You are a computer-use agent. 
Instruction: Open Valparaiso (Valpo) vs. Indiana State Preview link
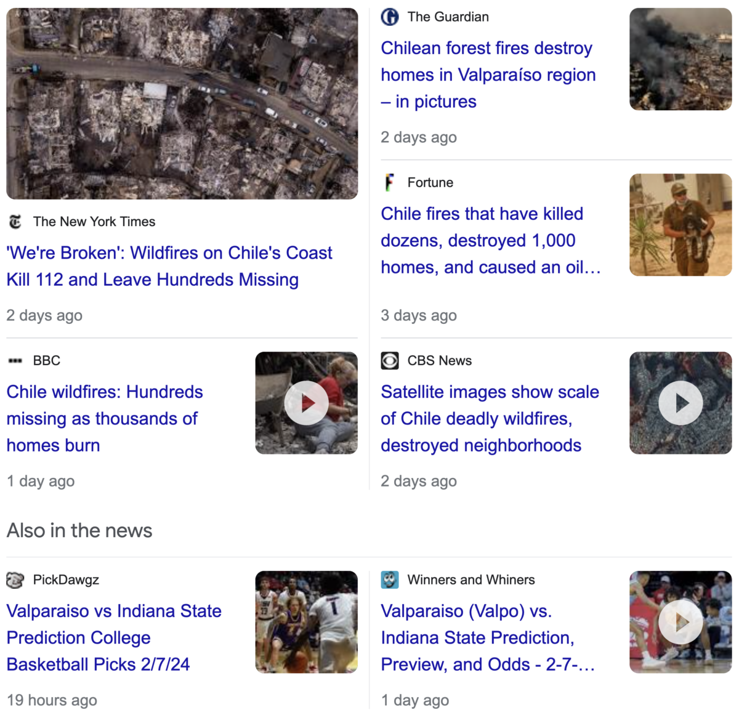click(488, 637)
